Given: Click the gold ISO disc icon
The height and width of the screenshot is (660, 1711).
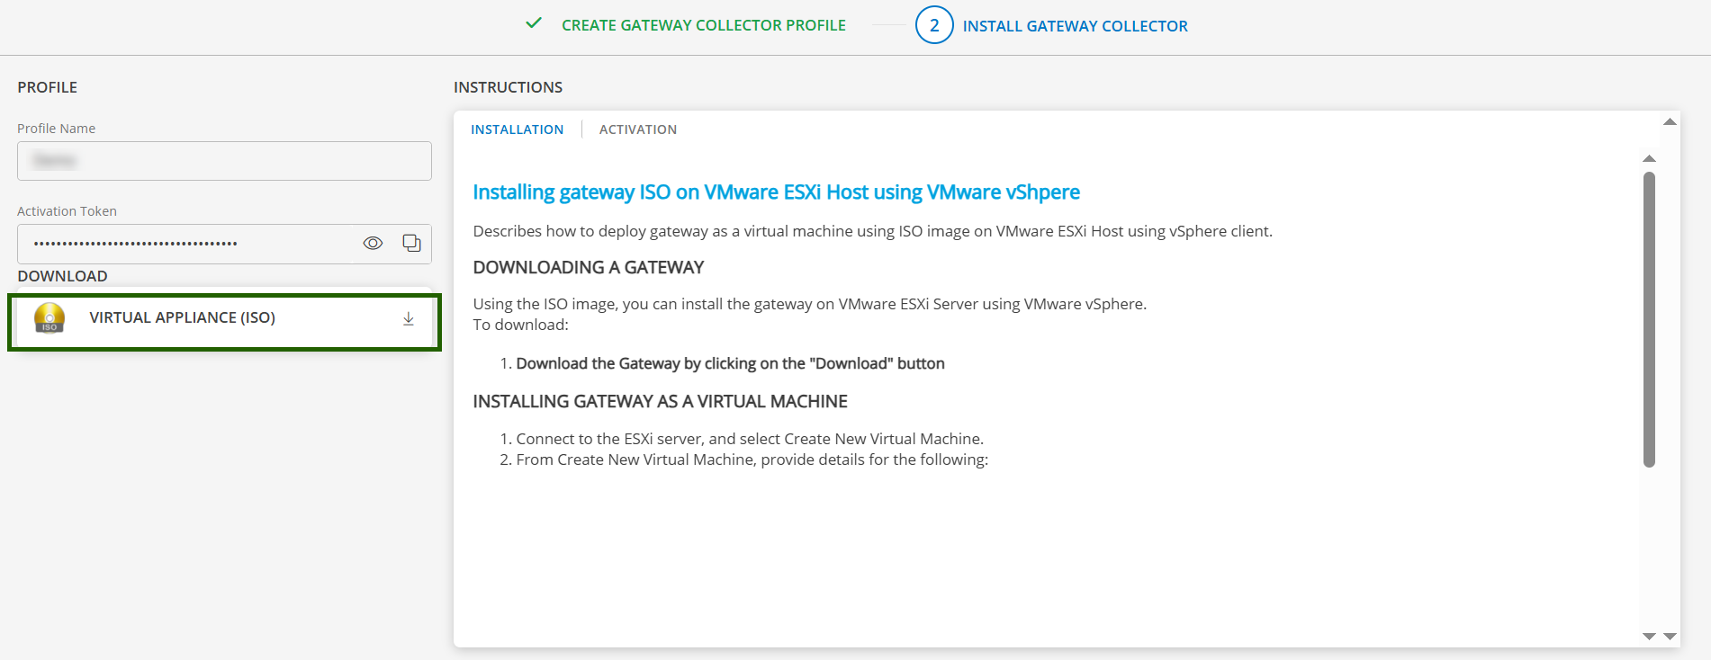Looking at the screenshot, I should tap(50, 318).
